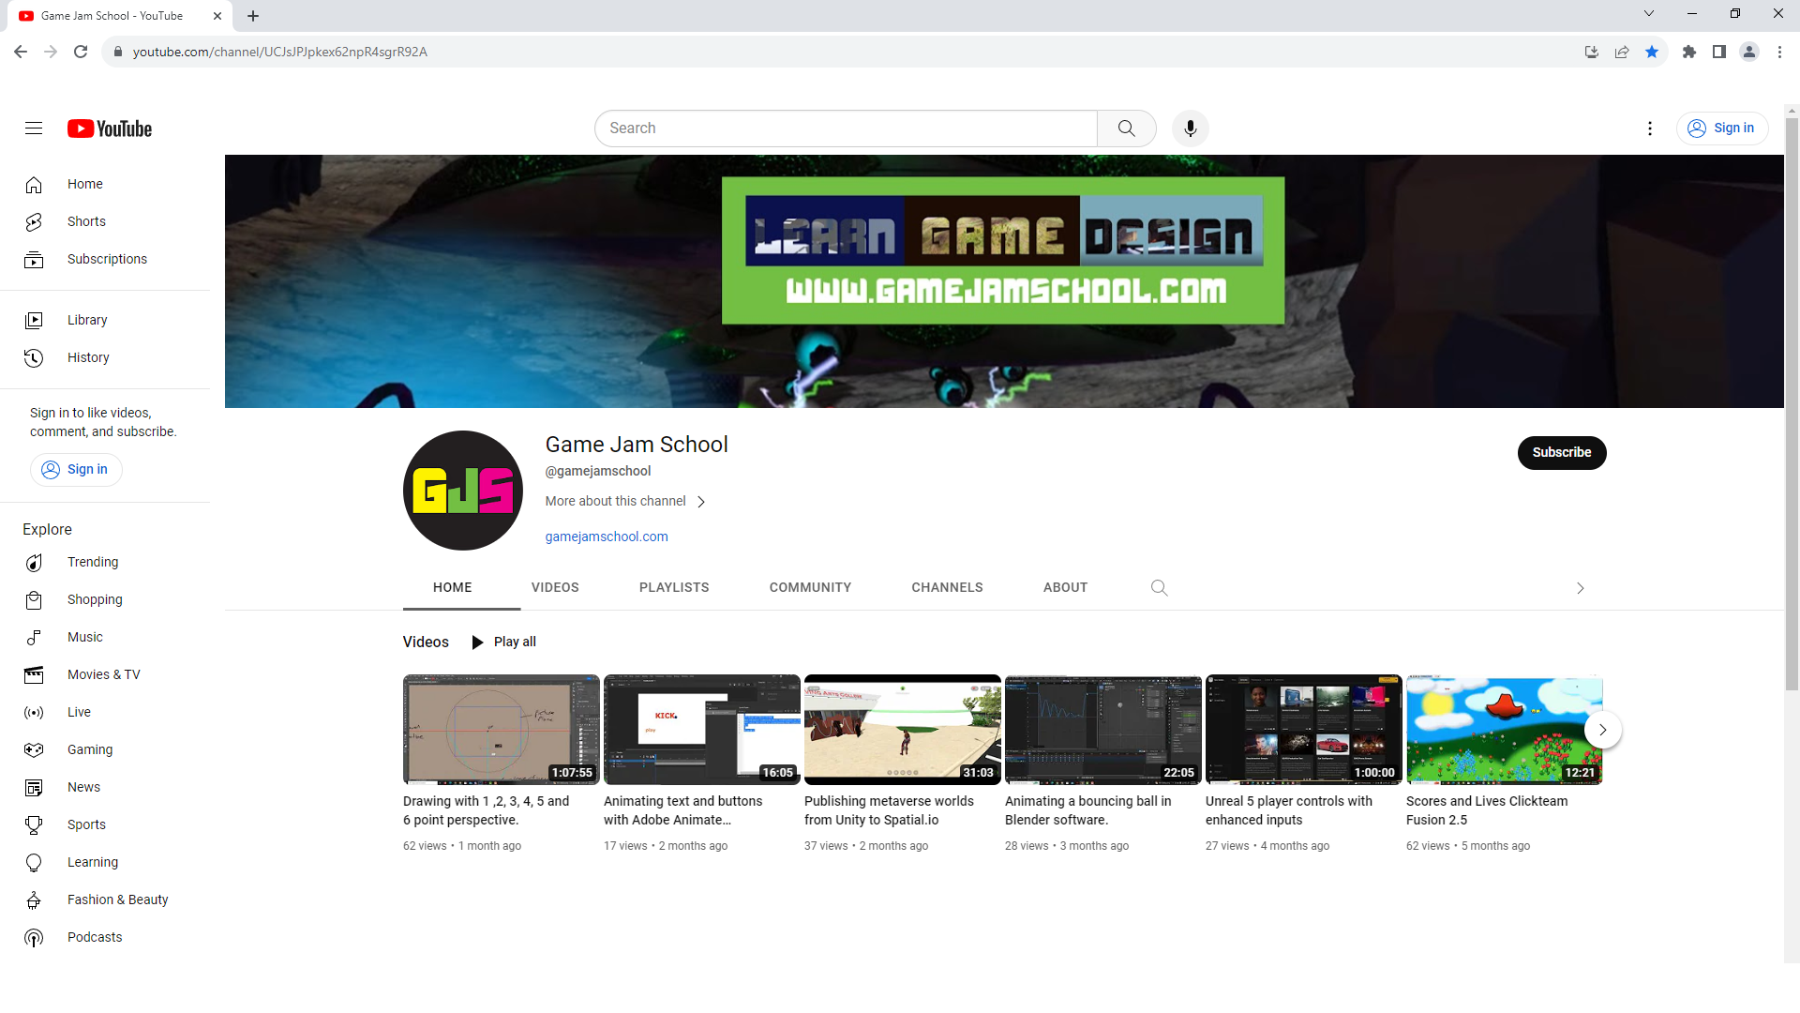Viewport: 1800px width, 1013px height.
Task: Open Fashion & Beauty under Explore
Action: point(105,900)
